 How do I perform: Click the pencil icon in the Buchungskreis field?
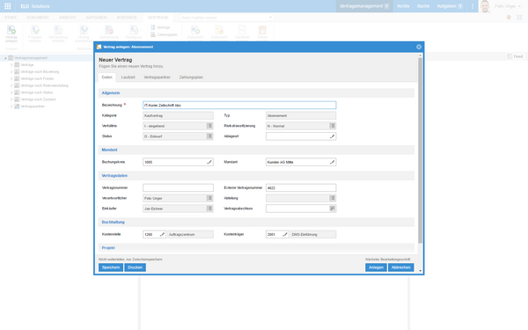(209, 162)
